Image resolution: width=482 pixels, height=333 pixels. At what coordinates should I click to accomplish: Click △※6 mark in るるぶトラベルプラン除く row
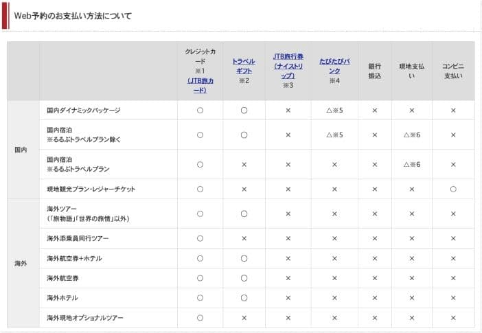pos(412,135)
